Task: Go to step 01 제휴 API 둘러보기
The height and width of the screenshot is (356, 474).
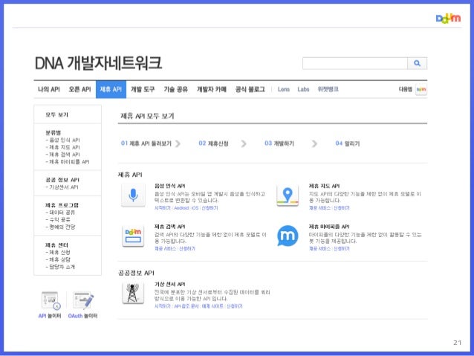Action: [x=146, y=143]
